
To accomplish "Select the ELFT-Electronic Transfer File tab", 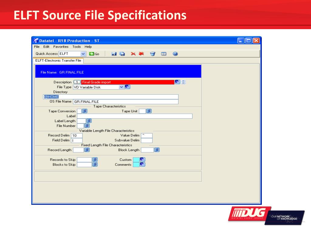I will point(58,60).
